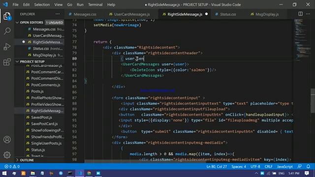Image resolution: width=315 pixels, height=177 pixels.
Task: Open the Run menu
Action: [x=80, y=4]
